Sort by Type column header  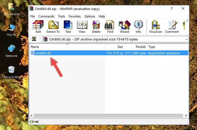[168, 47]
